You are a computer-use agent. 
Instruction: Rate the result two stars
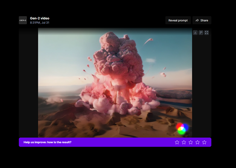pyautogui.click(x=184, y=142)
